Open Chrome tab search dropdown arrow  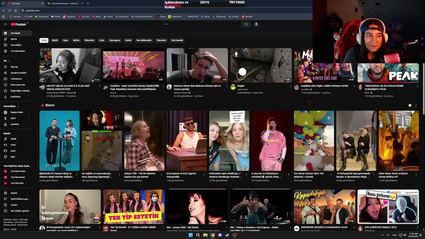[4, 3]
